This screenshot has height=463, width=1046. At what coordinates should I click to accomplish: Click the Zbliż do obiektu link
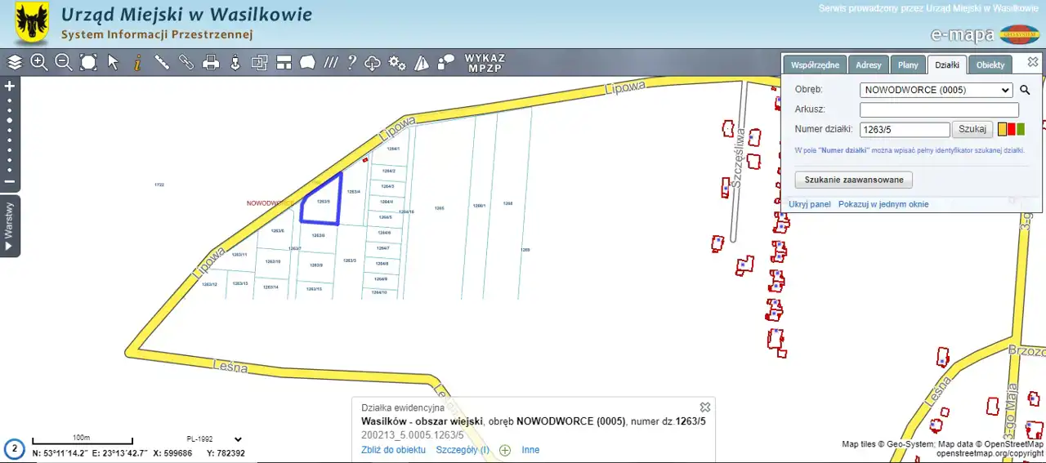[x=393, y=450]
